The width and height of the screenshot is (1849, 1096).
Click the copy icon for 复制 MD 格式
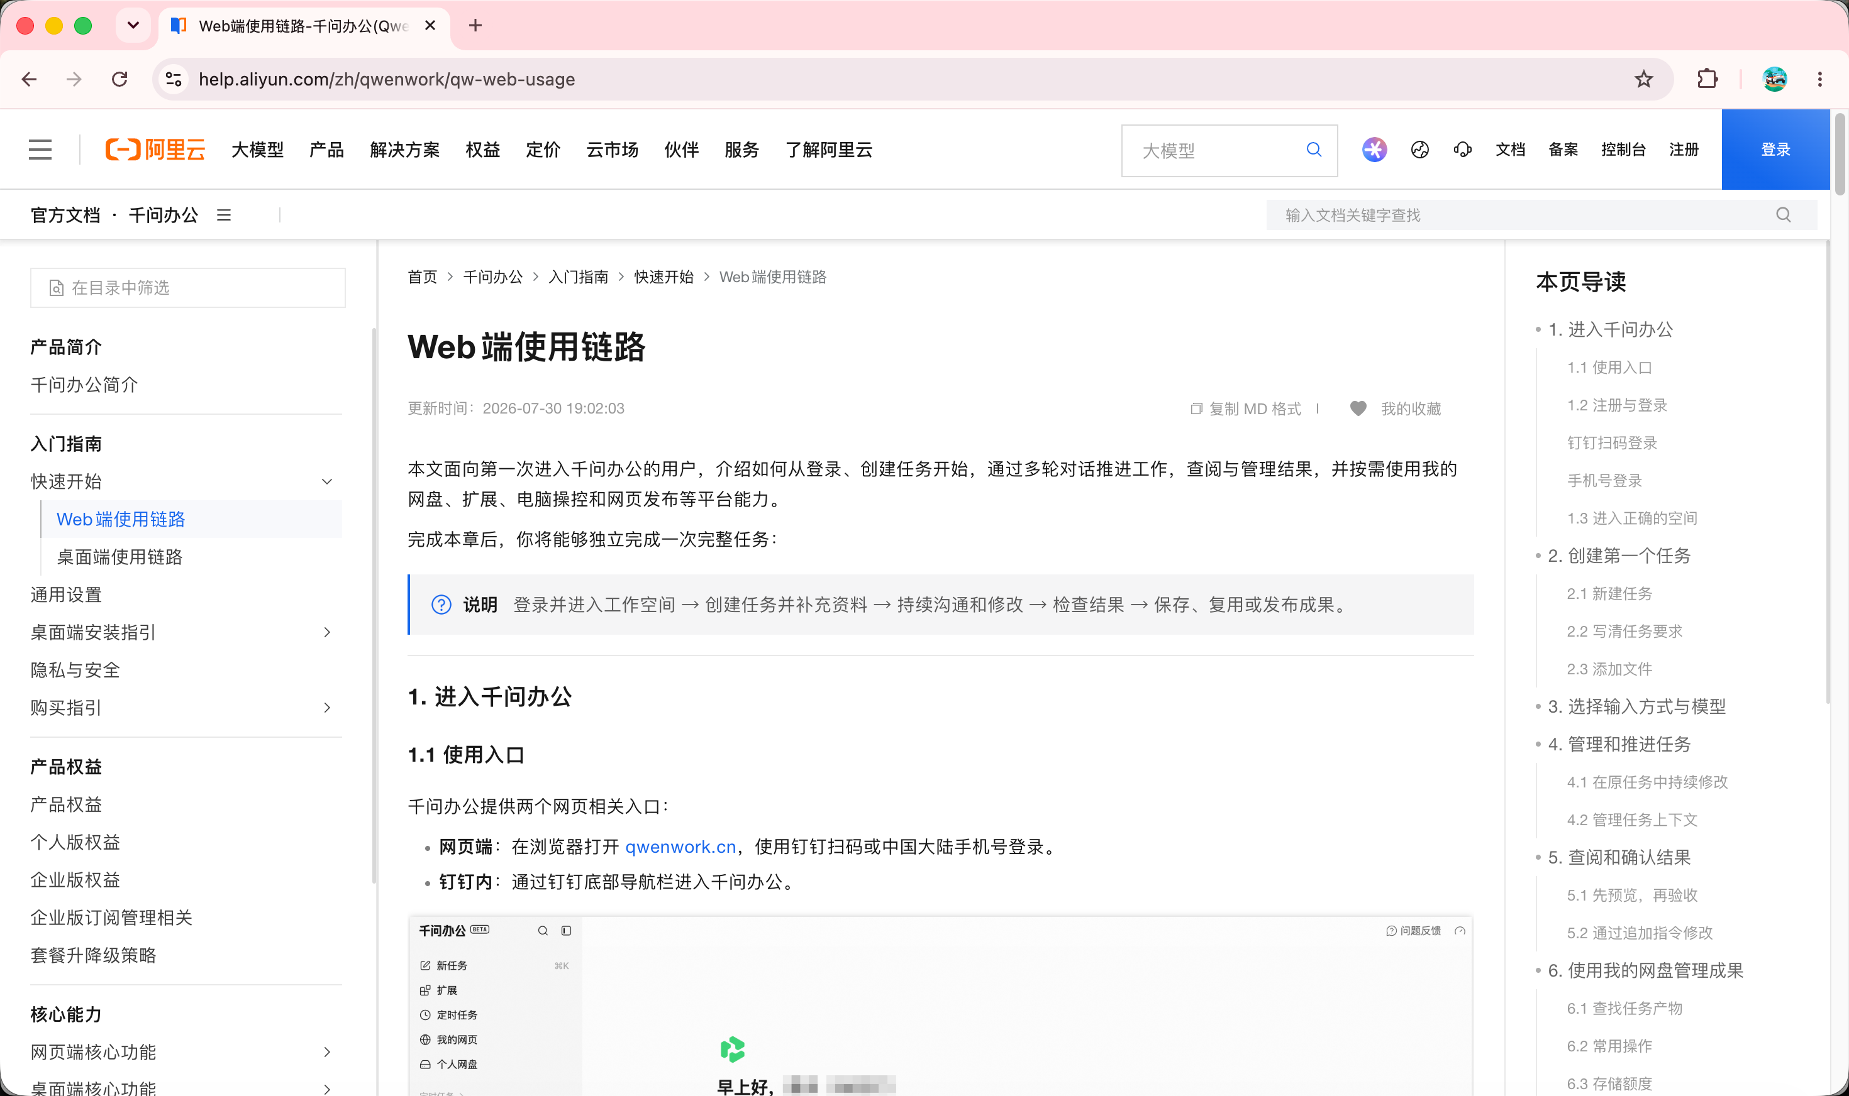(x=1196, y=408)
